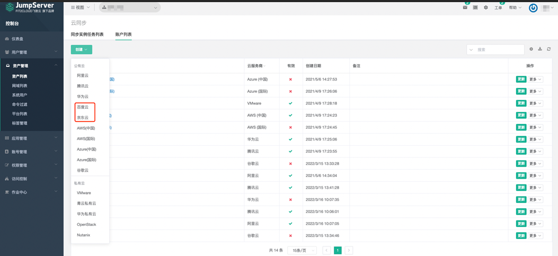Expand 更多 for the VMware row
This screenshot has height=256, width=558.
[535, 103]
